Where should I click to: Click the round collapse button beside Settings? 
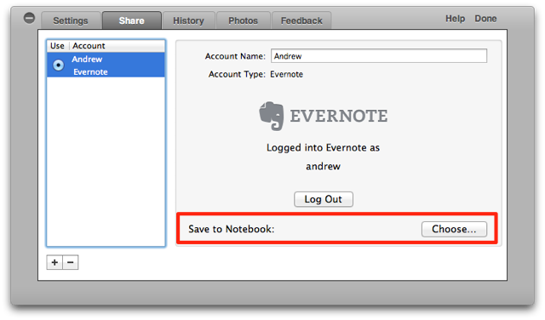29,18
